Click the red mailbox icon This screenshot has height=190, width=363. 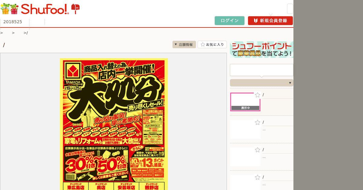point(76,9)
